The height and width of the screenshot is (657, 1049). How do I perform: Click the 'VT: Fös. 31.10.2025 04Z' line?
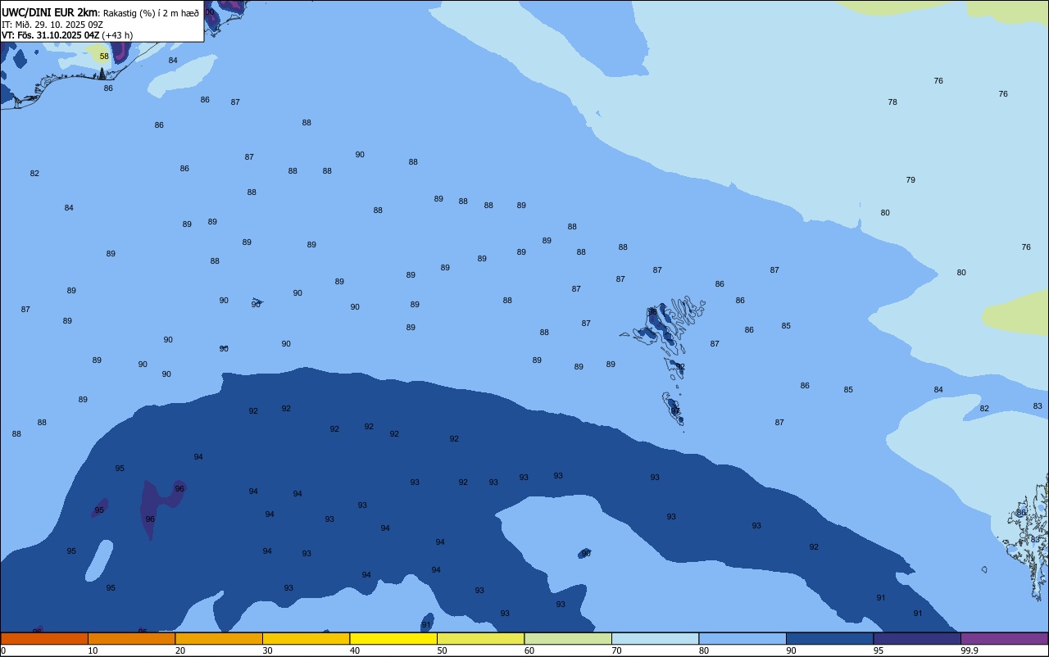coord(51,35)
